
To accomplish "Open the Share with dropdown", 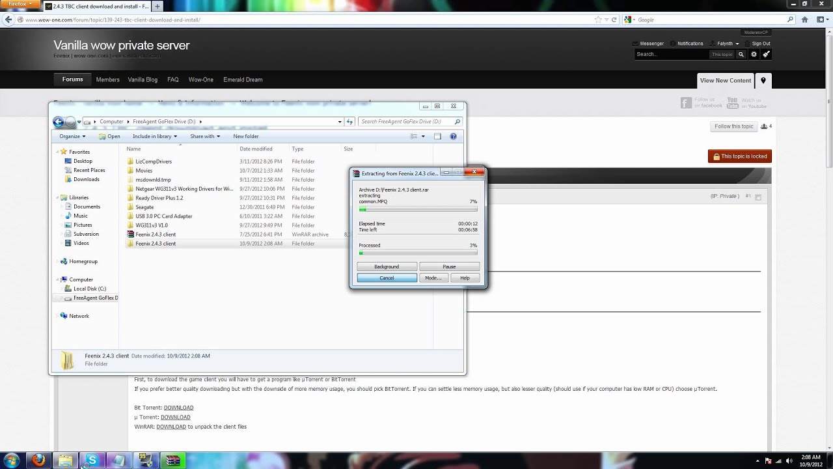I will click(x=205, y=136).
